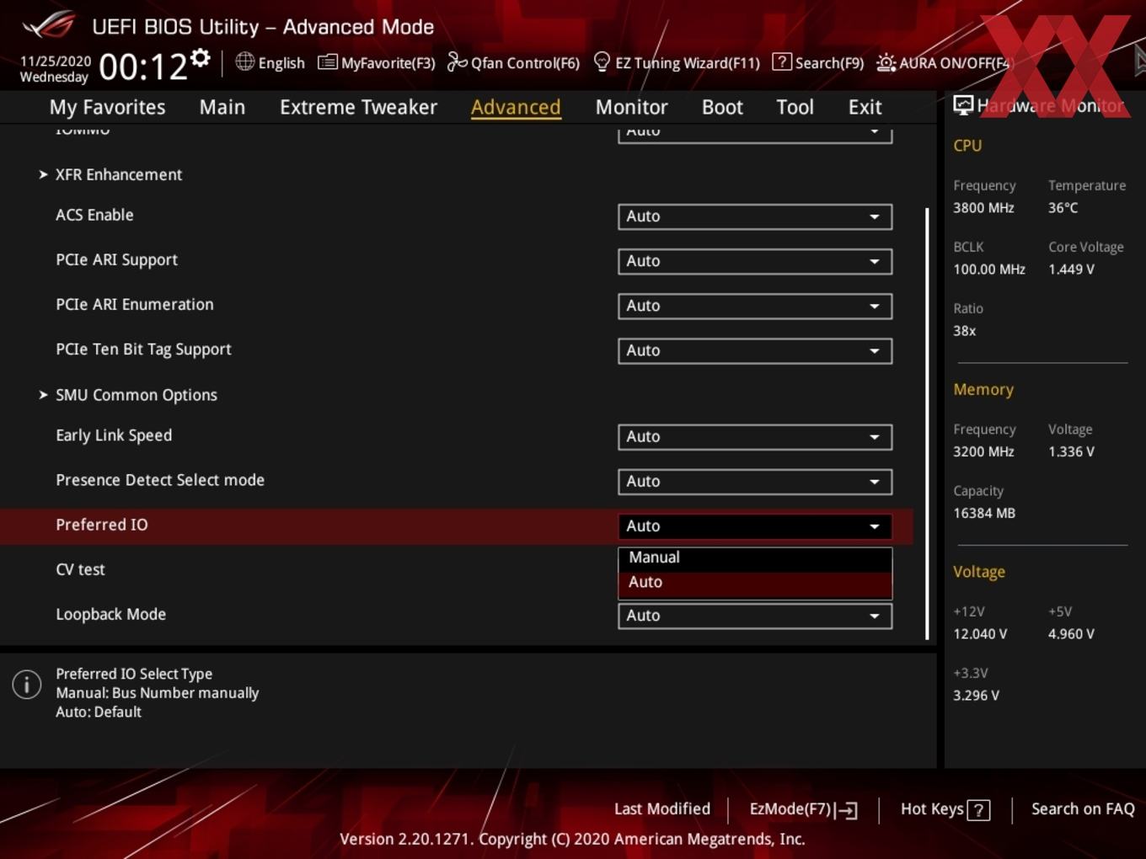Open Search on FAQ link
Viewport: 1146px width, 859px height.
tap(1083, 809)
